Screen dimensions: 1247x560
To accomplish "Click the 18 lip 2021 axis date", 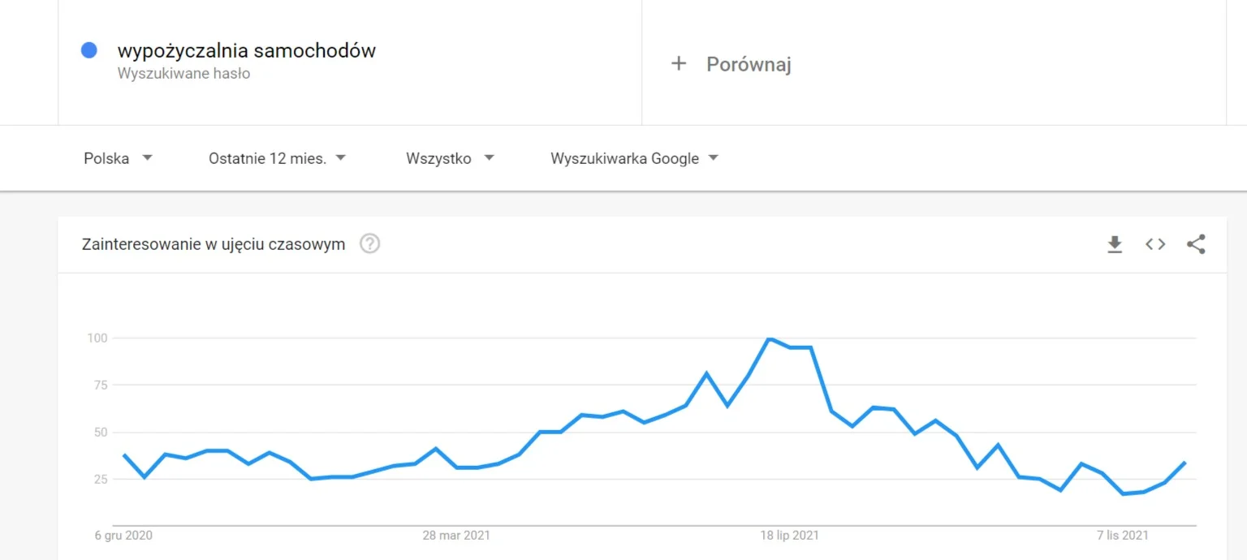I will (x=789, y=536).
